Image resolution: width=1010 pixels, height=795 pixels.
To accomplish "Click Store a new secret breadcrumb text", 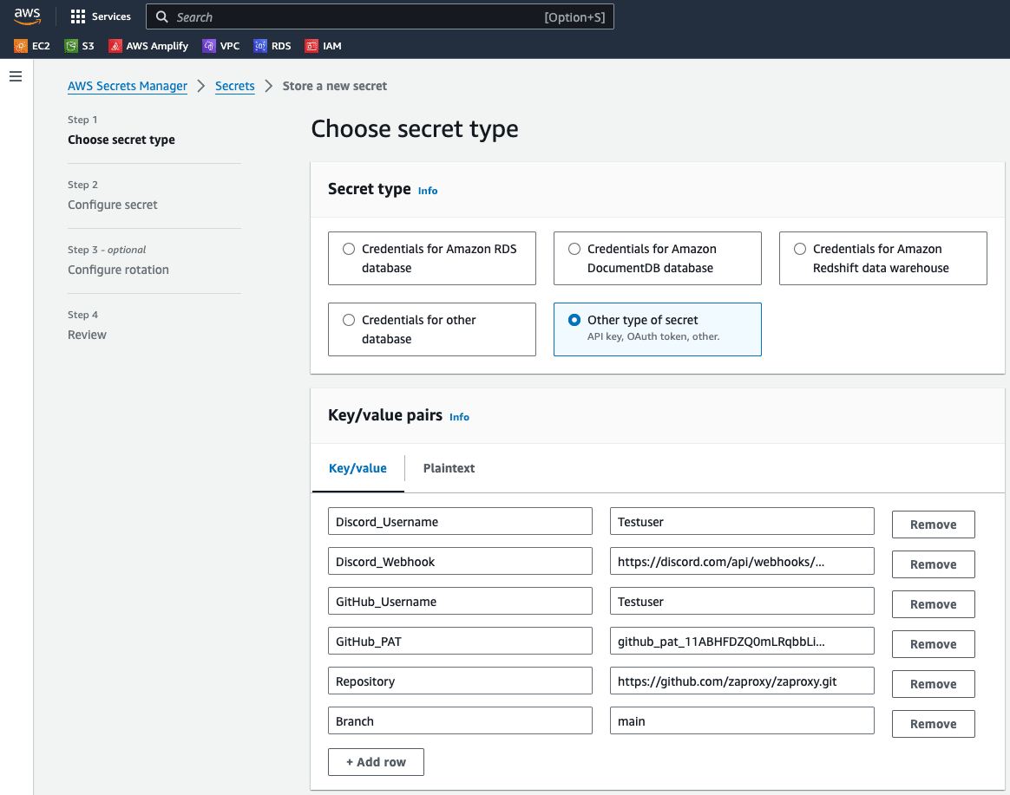I will 335,86.
